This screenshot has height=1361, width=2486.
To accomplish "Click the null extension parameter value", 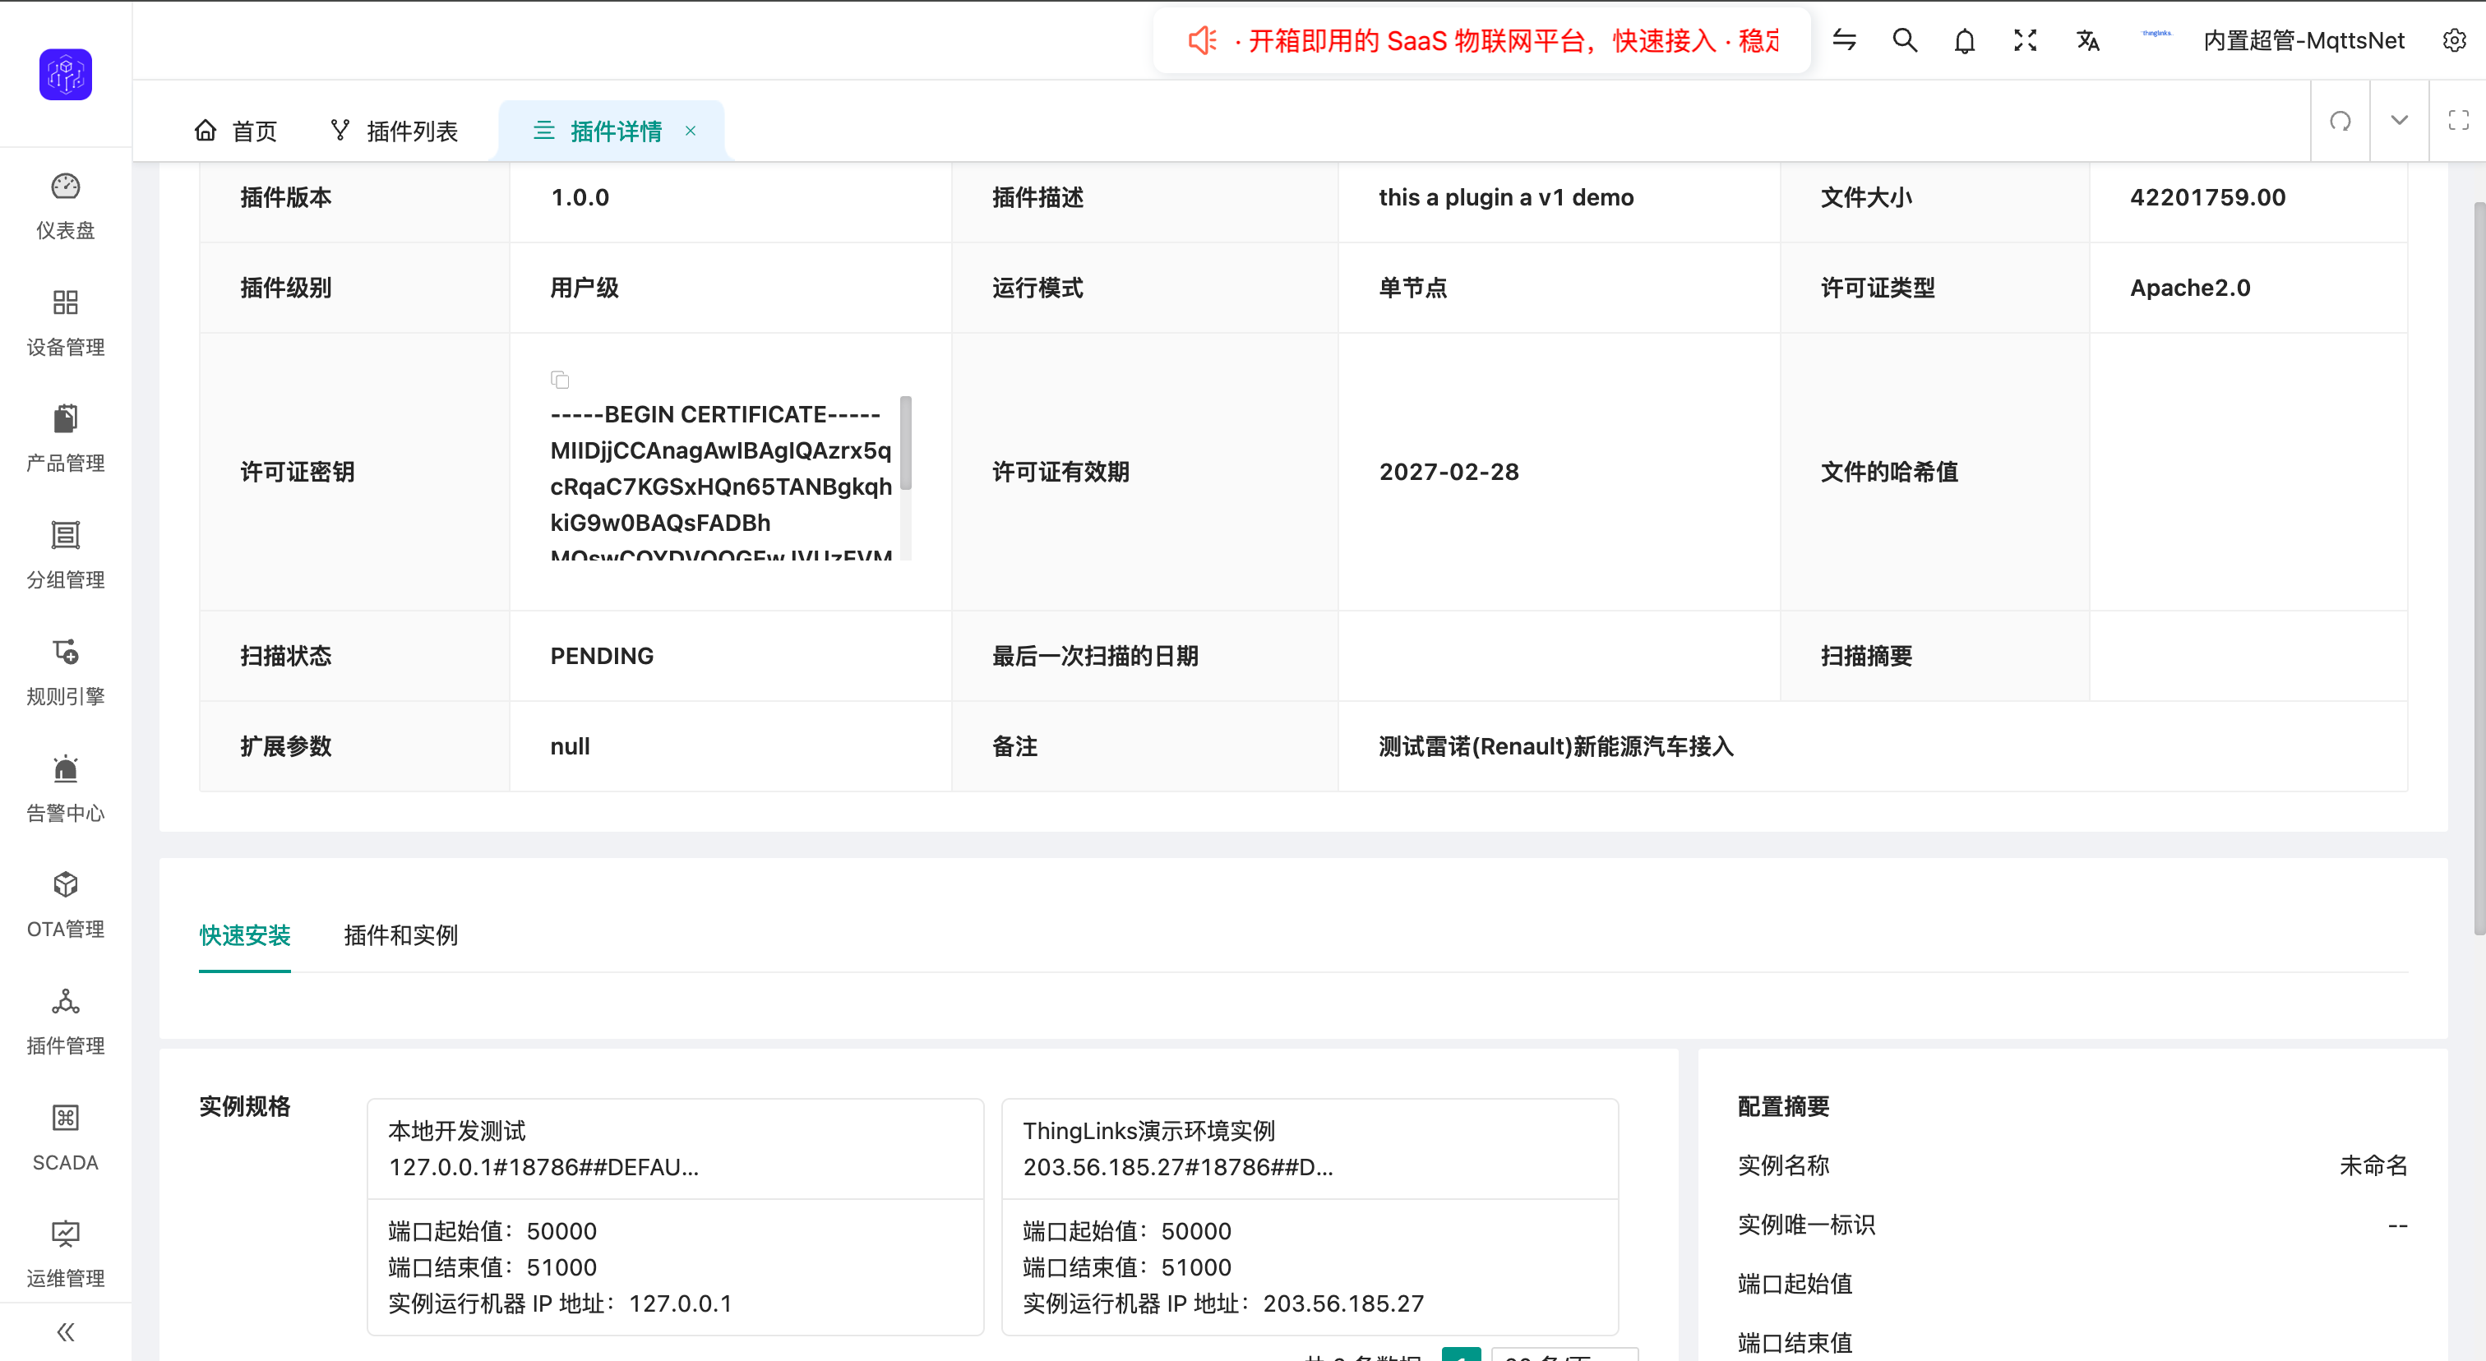I will (570, 745).
